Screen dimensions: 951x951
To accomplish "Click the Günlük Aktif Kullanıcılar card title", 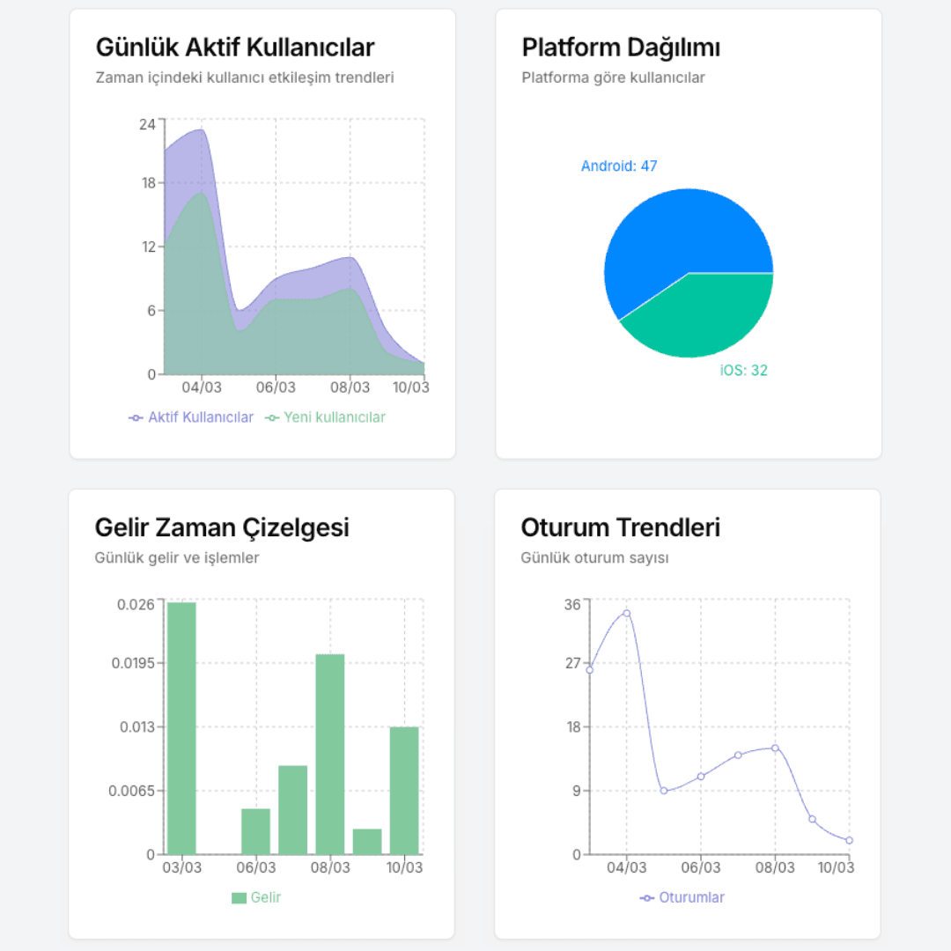I will coord(235,48).
